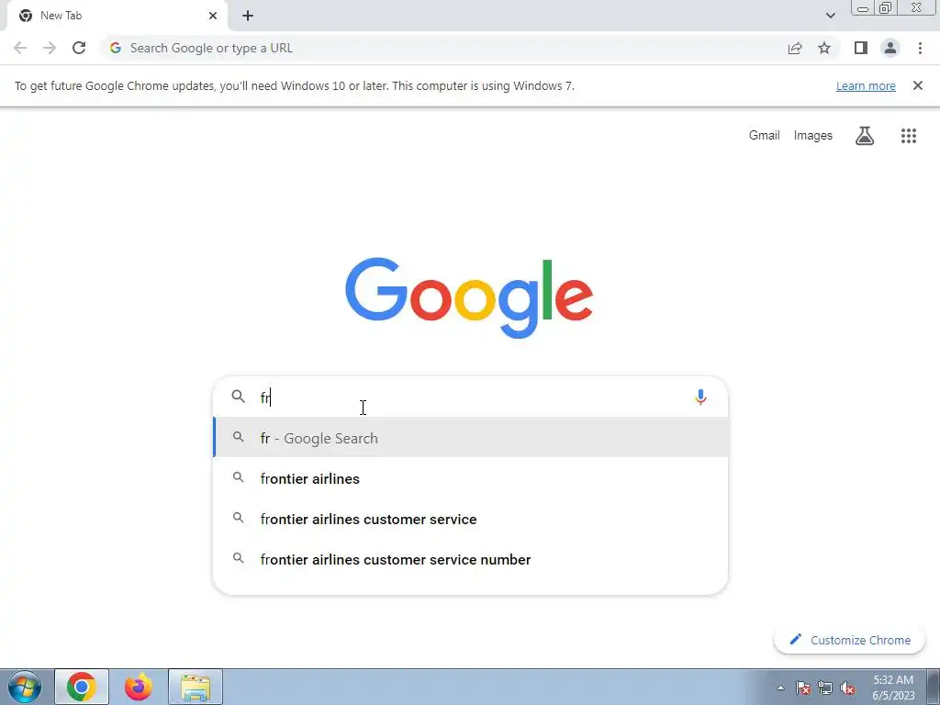Image resolution: width=940 pixels, height=705 pixels.
Task: Open the Windows Start button
Action: [x=24, y=687]
